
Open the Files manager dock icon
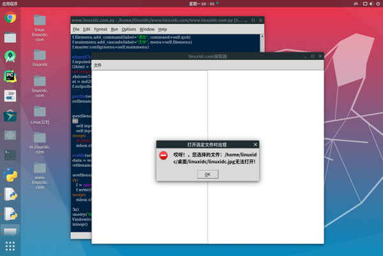[x=10, y=38]
